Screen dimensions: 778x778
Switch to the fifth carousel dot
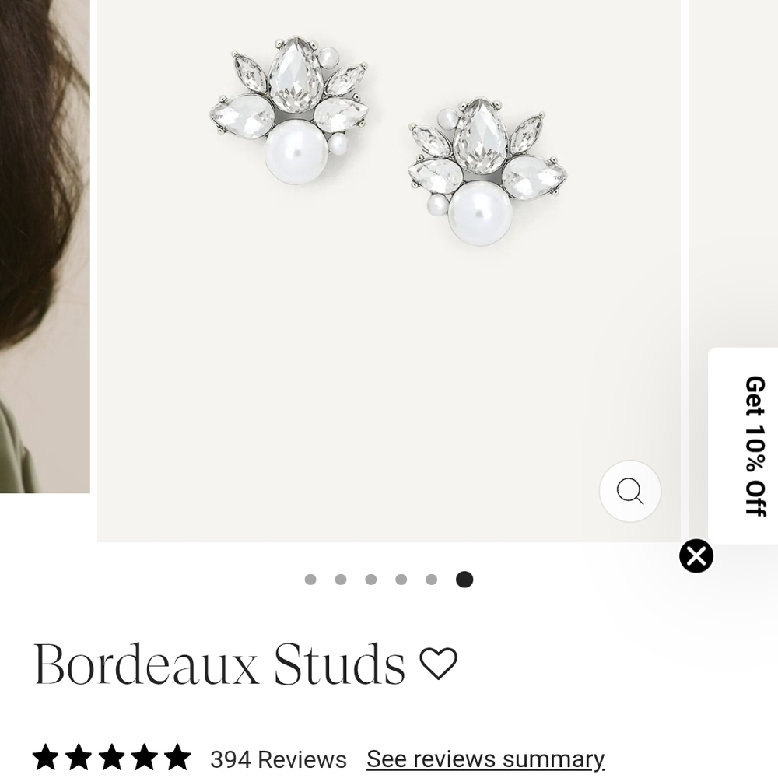pos(433,578)
